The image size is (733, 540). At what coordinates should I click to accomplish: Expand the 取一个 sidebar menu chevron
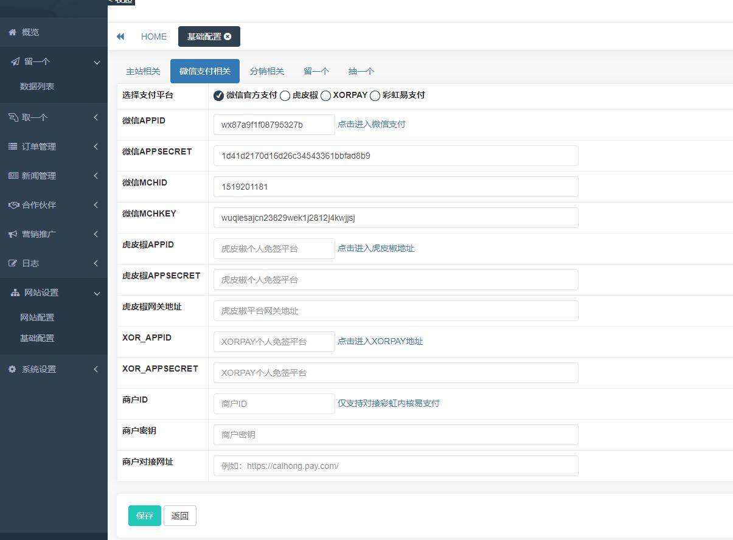coord(96,117)
